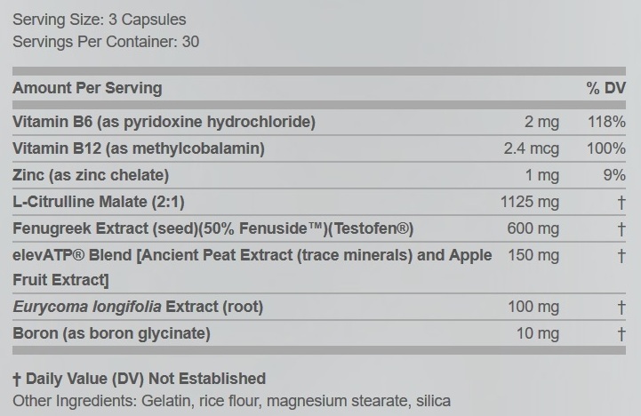Select the Amount Per Serving header
Viewport: 641px width, 416px height.
pos(87,88)
